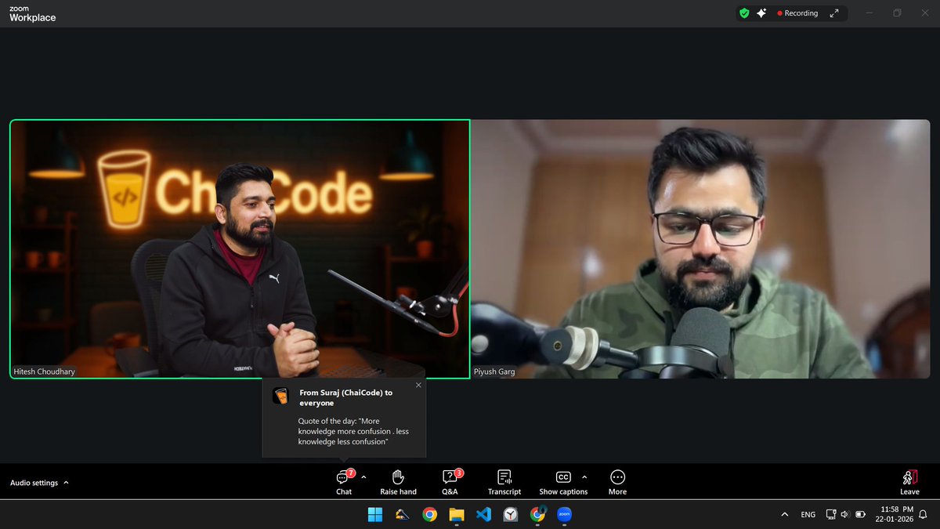Screen dimensions: 940x529
Task: Leave the meeting
Action: coord(909,482)
